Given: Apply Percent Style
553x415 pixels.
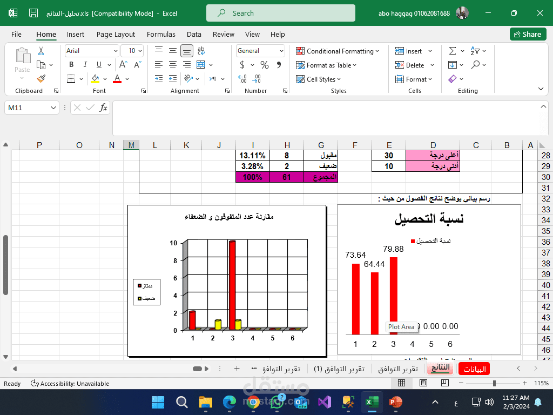Looking at the screenshot, I should [265, 65].
